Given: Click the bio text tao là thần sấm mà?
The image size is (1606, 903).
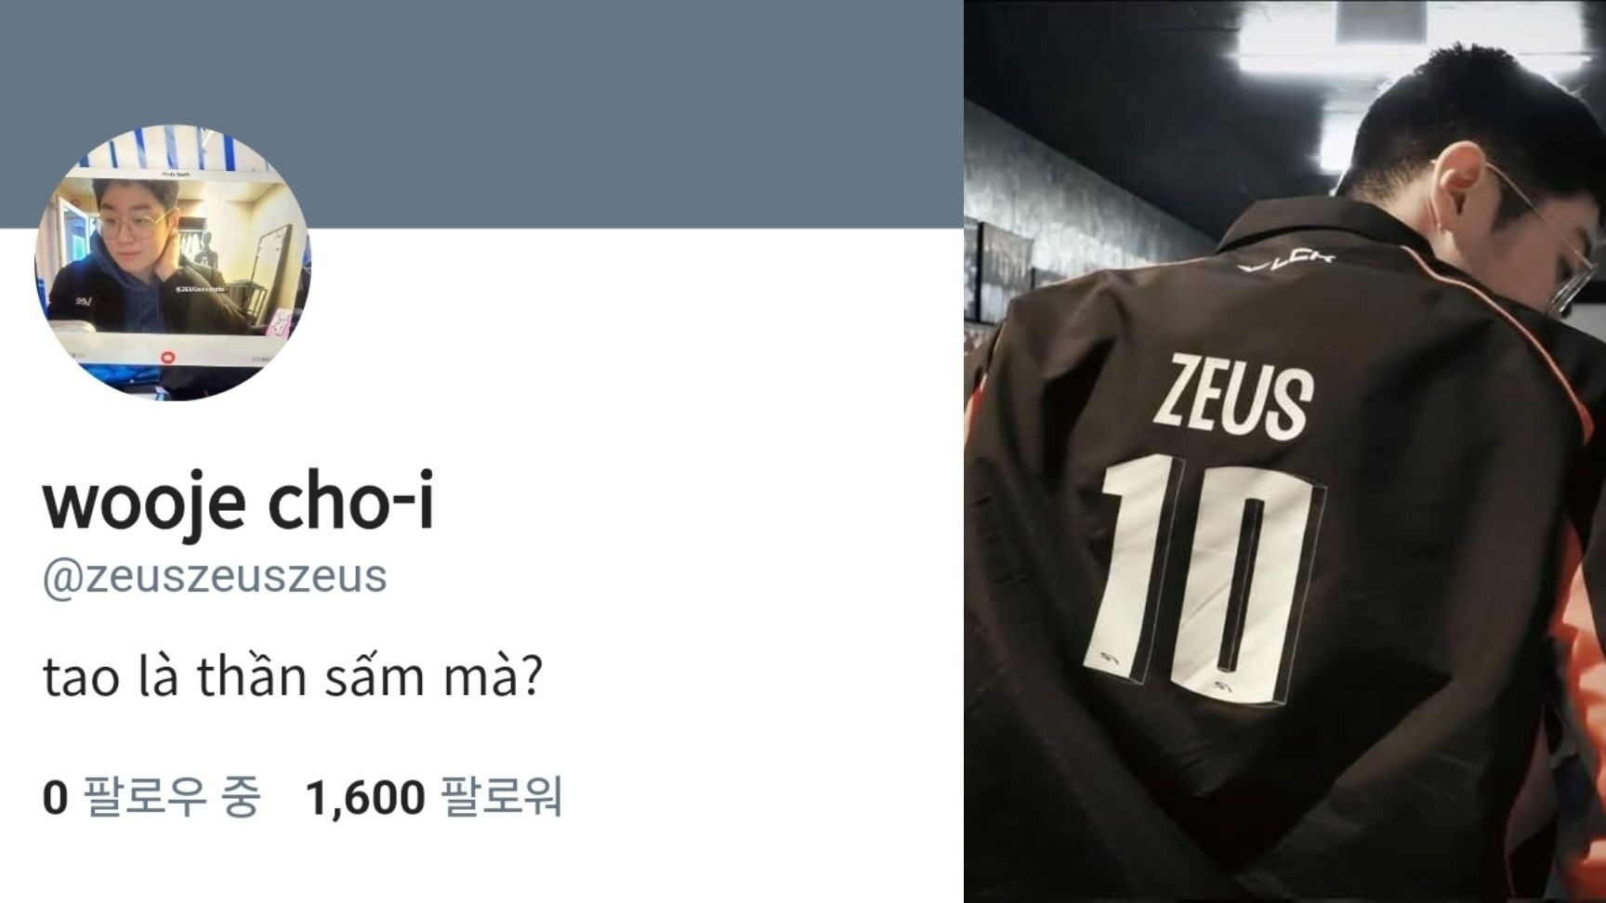Looking at the screenshot, I should (292, 677).
